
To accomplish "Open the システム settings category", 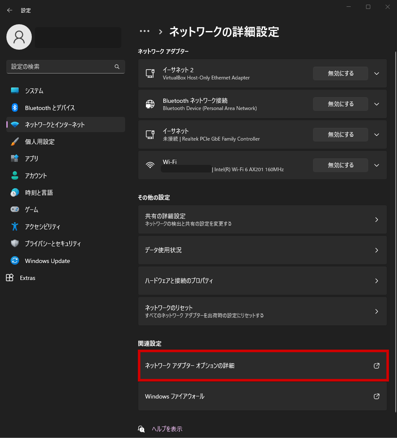I will pos(34,91).
